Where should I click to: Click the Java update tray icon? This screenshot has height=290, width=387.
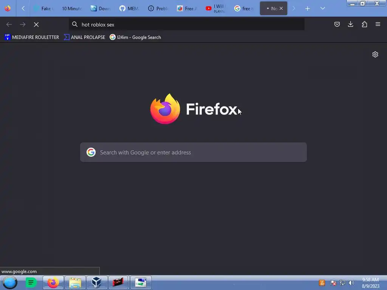(322, 283)
